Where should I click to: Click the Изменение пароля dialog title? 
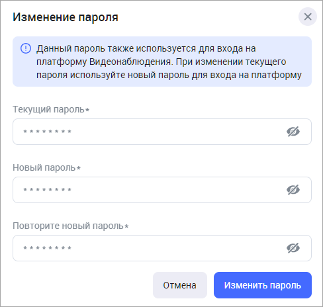66,17
